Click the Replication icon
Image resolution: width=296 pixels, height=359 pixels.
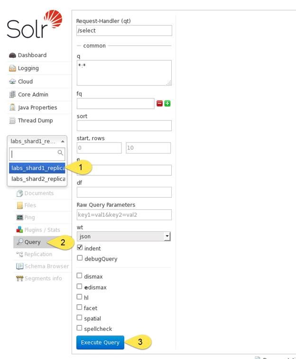coord(19,254)
